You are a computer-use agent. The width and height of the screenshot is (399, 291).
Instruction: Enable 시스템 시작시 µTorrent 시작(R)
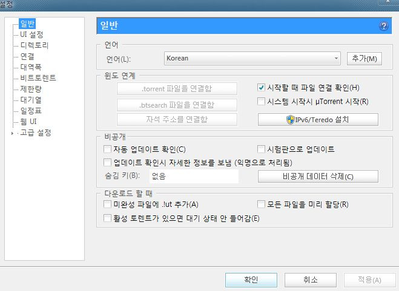pyautogui.click(x=261, y=102)
